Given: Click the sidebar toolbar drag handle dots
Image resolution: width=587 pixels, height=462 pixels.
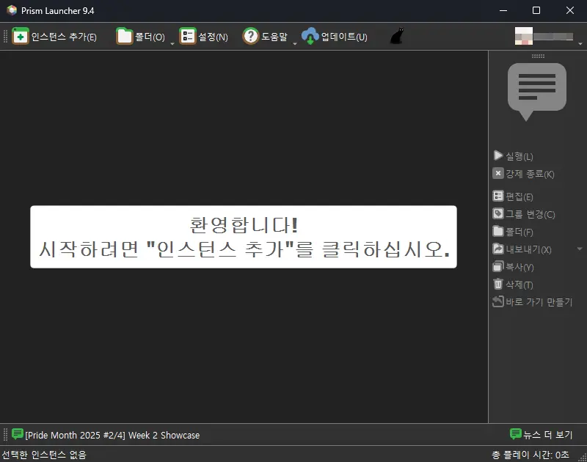Looking at the screenshot, I should [x=538, y=56].
